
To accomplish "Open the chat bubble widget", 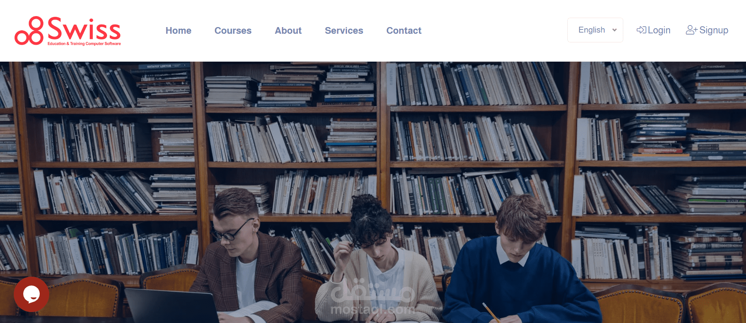I will click(x=31, y=294).
